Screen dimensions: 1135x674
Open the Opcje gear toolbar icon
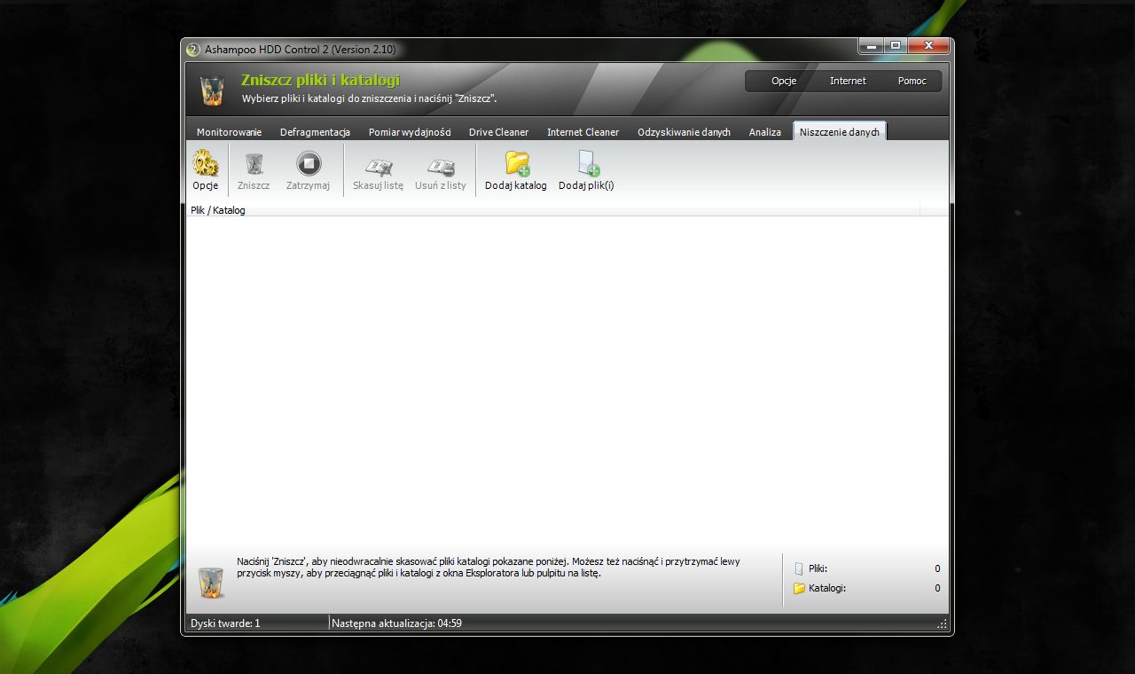coord(206,164)
